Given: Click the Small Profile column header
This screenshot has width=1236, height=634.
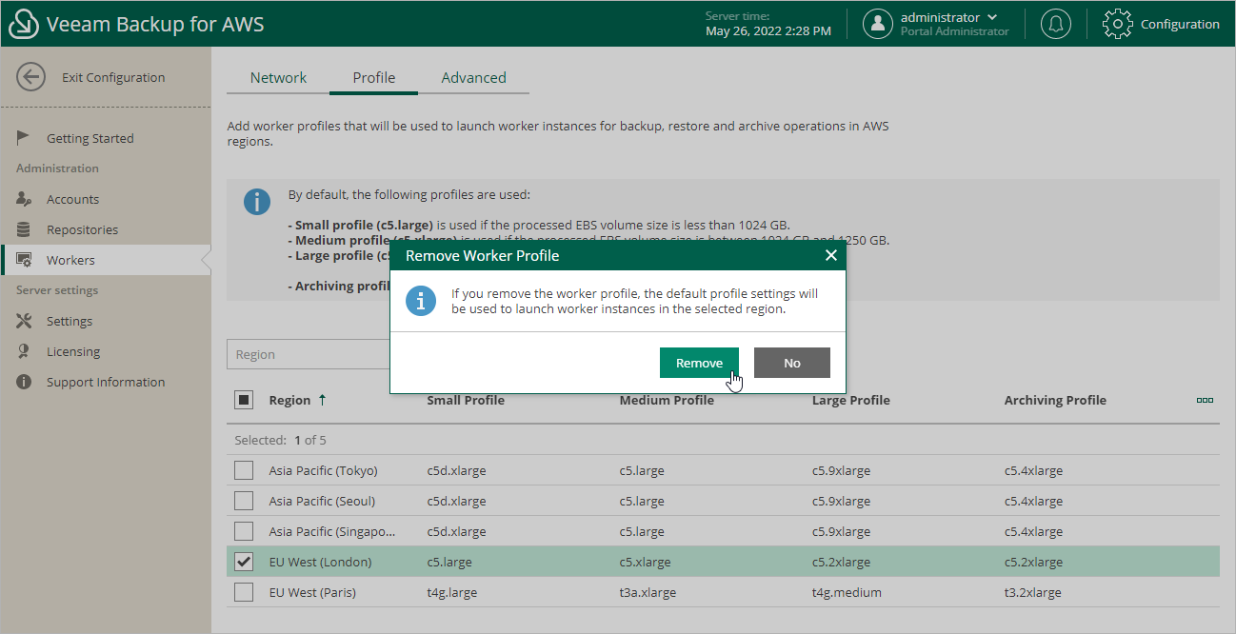Looking at the screenshot, I should coord(466,400).
